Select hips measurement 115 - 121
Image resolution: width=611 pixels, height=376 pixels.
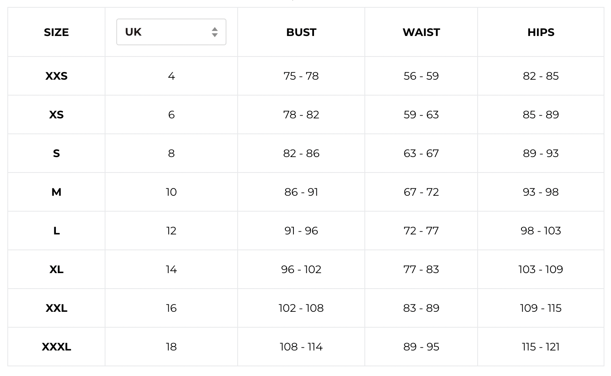(x=540, y=347)
